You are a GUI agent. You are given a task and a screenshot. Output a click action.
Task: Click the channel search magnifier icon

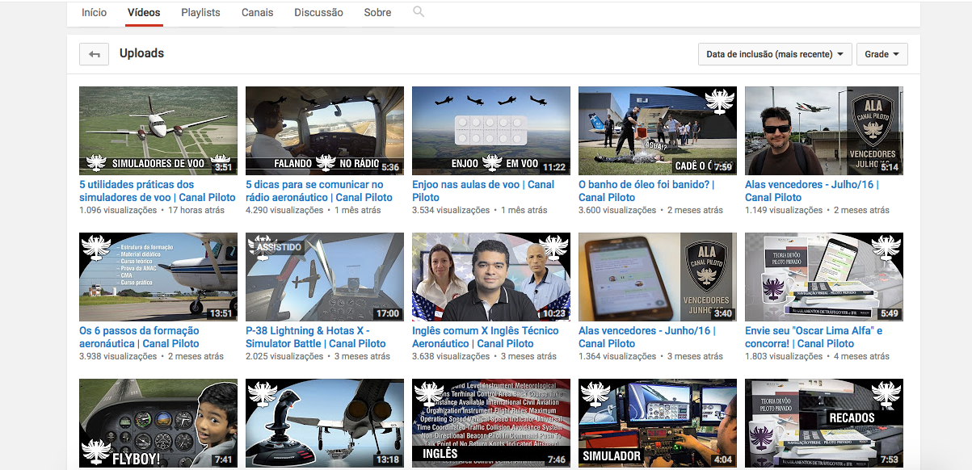point(419,12)
